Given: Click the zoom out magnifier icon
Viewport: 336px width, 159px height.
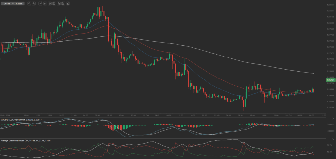Looking at the screenshot, I should 29,3.
